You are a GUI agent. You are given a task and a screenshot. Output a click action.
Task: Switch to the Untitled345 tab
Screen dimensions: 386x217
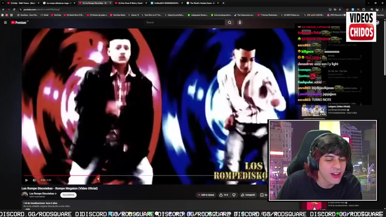pyautogui.click(x=166, y=3)
